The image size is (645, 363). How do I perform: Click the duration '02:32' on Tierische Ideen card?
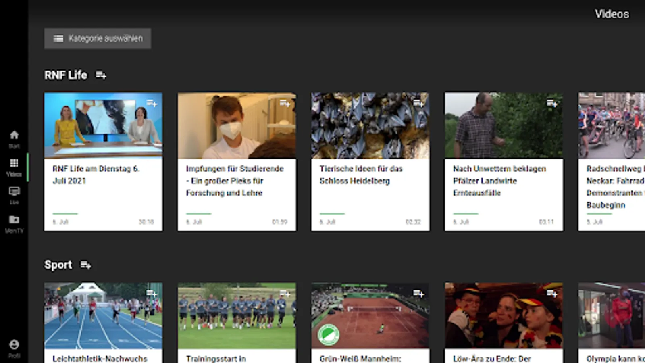(x=413, y=222)
